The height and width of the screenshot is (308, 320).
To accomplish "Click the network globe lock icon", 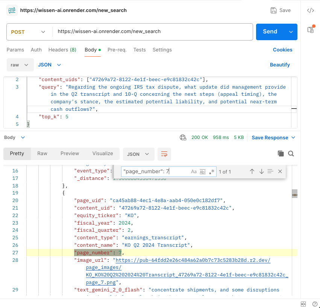I will pos(183,137).
